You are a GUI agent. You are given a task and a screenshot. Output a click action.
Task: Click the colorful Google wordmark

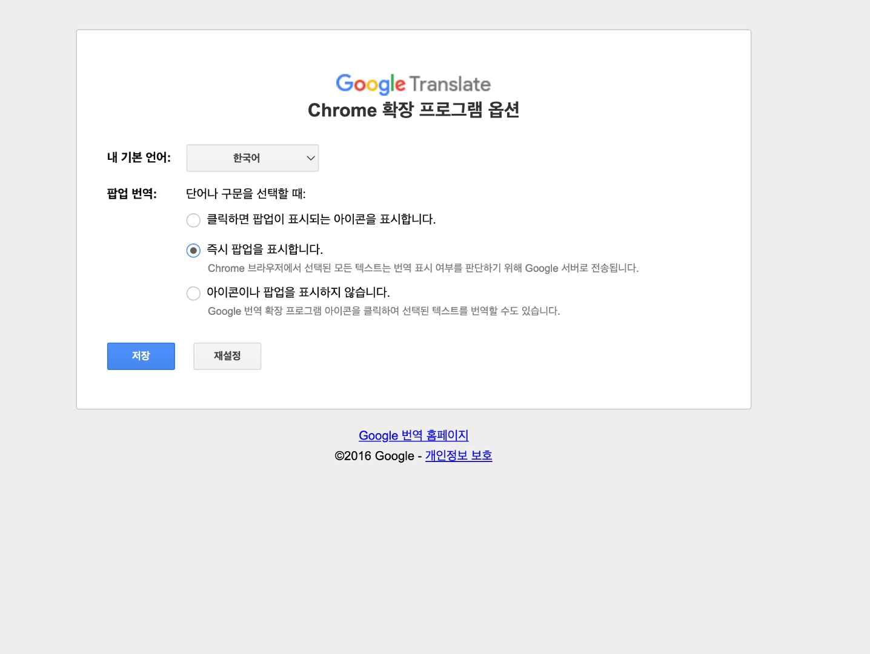[x=370, y=84]
